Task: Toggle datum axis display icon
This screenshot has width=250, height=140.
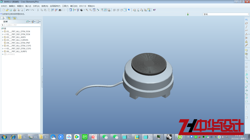Action: (x=138, y=10)
